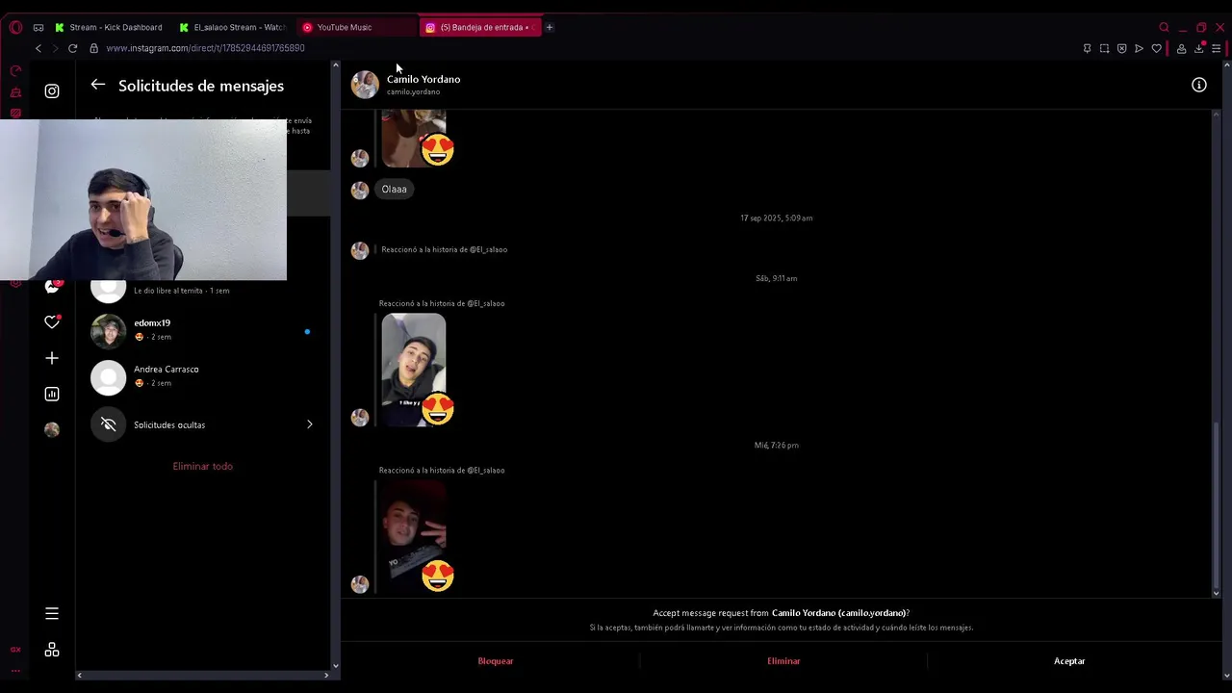The height and width of the screenshot is (693, 1232).
Task: Open story thumbnail from Sáb 9:11 am
Action: (x=414, y=370)
